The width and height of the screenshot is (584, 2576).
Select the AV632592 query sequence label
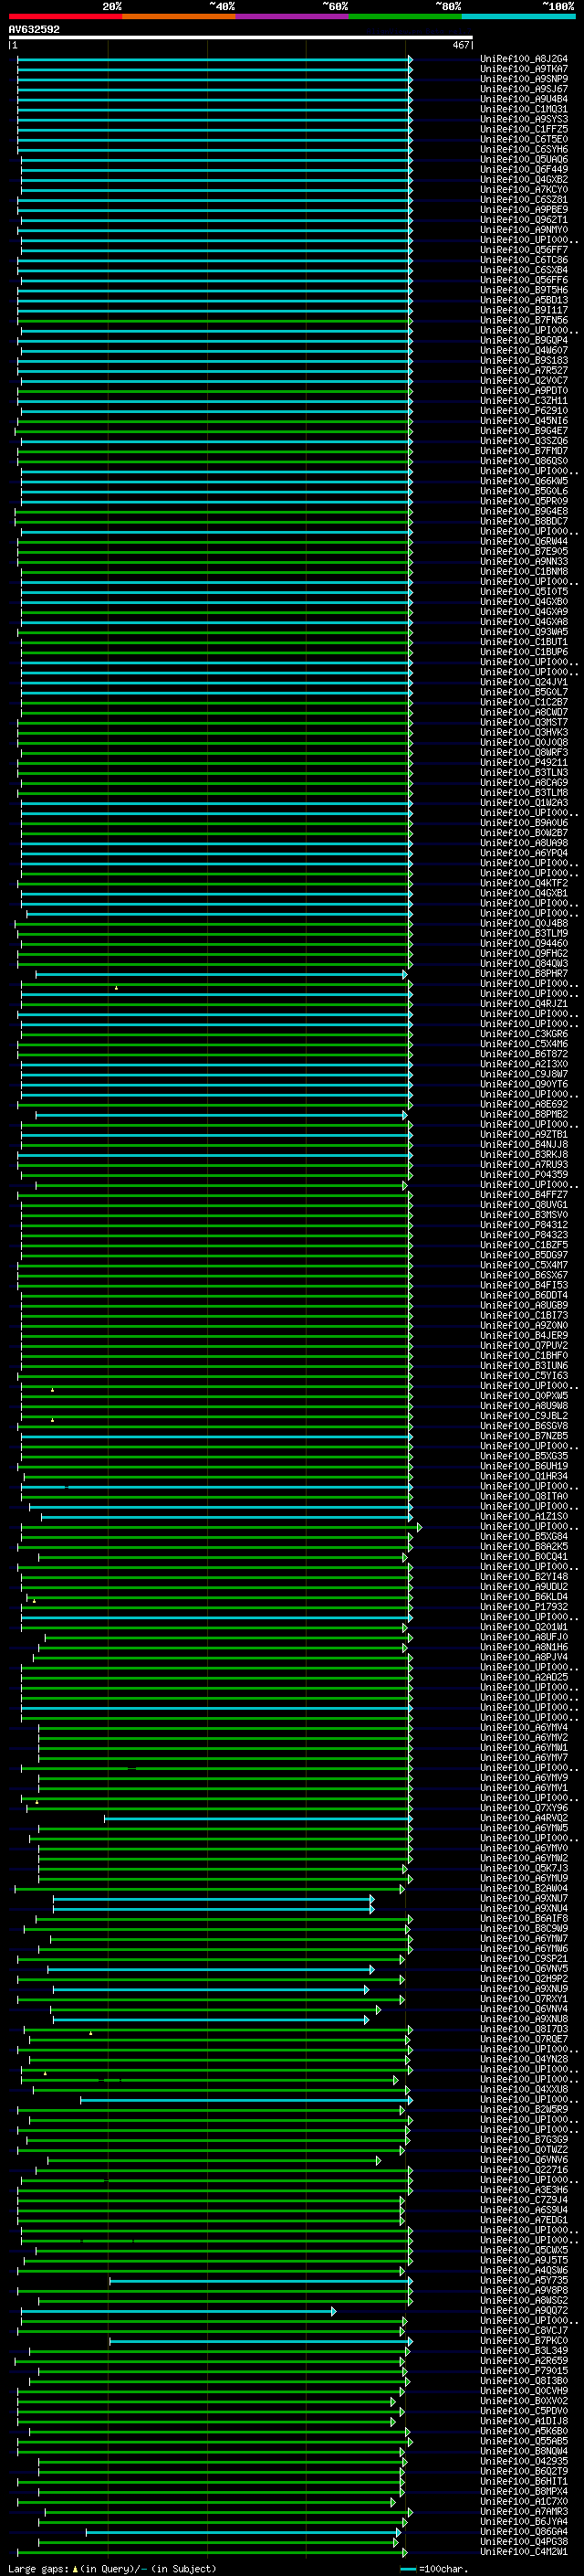coord(34,30)
